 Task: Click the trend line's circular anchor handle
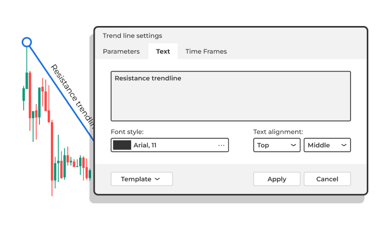click(x=27, y=42)
